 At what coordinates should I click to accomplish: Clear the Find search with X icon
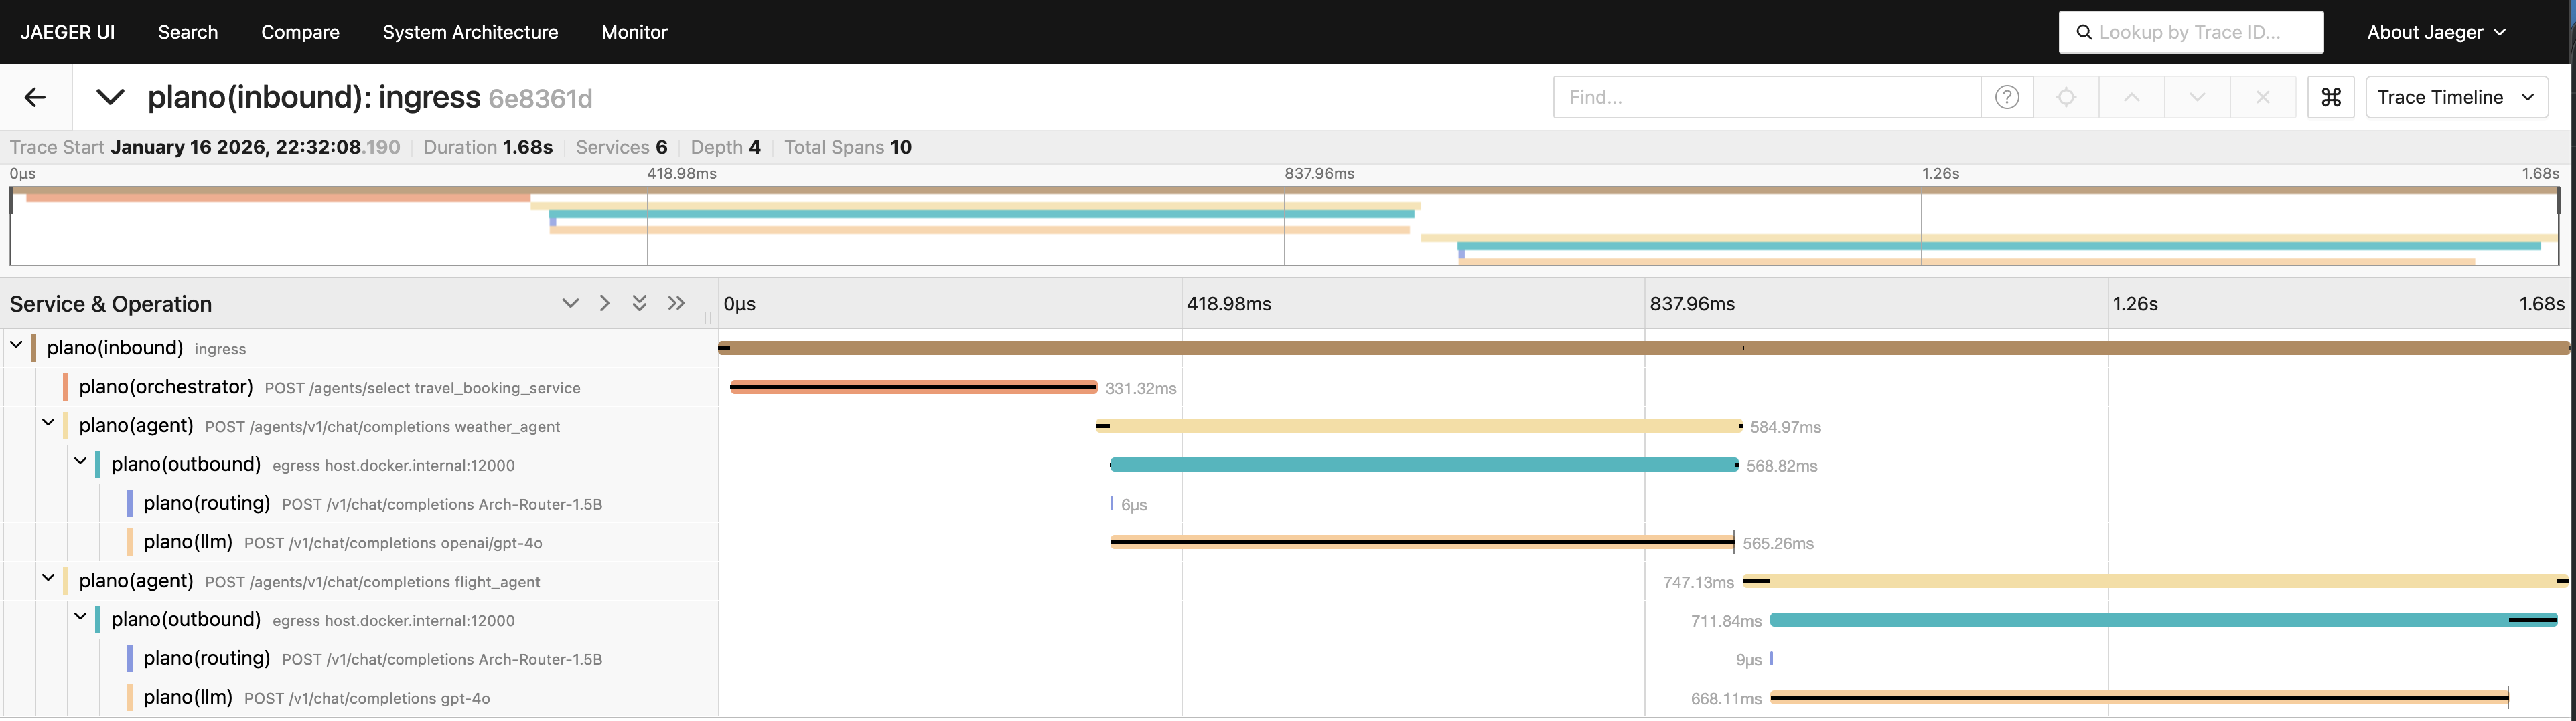click(x=2262, y=97)
